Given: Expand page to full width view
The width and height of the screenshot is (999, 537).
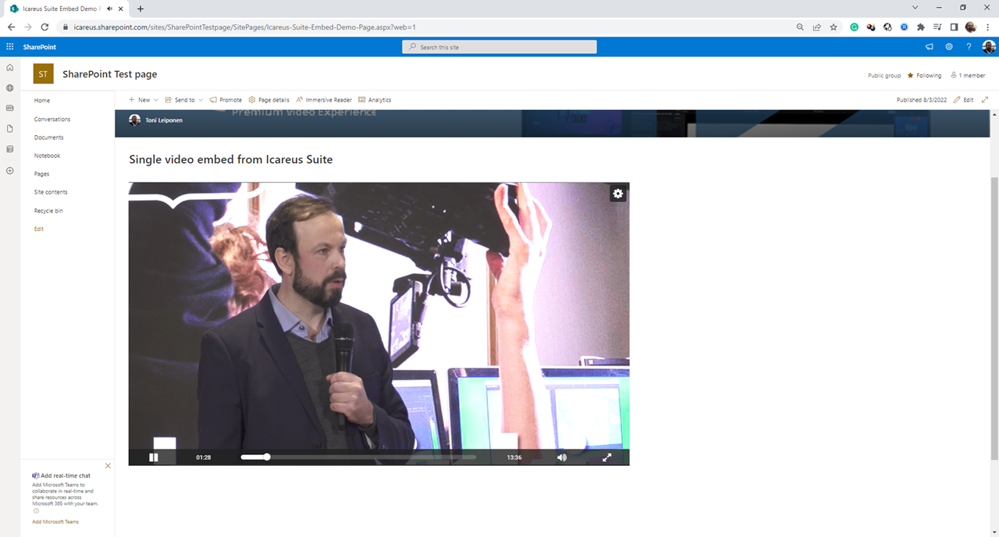Looking at the screenshot, I should point(985,100).
